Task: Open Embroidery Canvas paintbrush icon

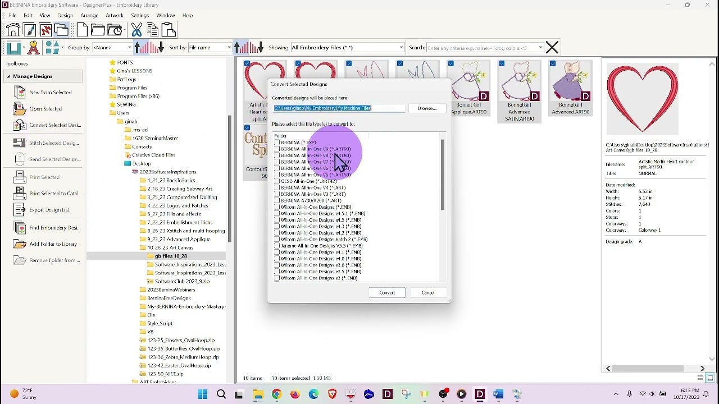Action: (29, 30)
